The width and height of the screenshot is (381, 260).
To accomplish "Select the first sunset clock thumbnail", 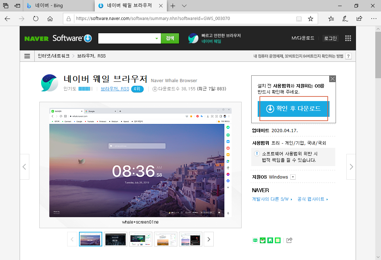I will 90,239.
